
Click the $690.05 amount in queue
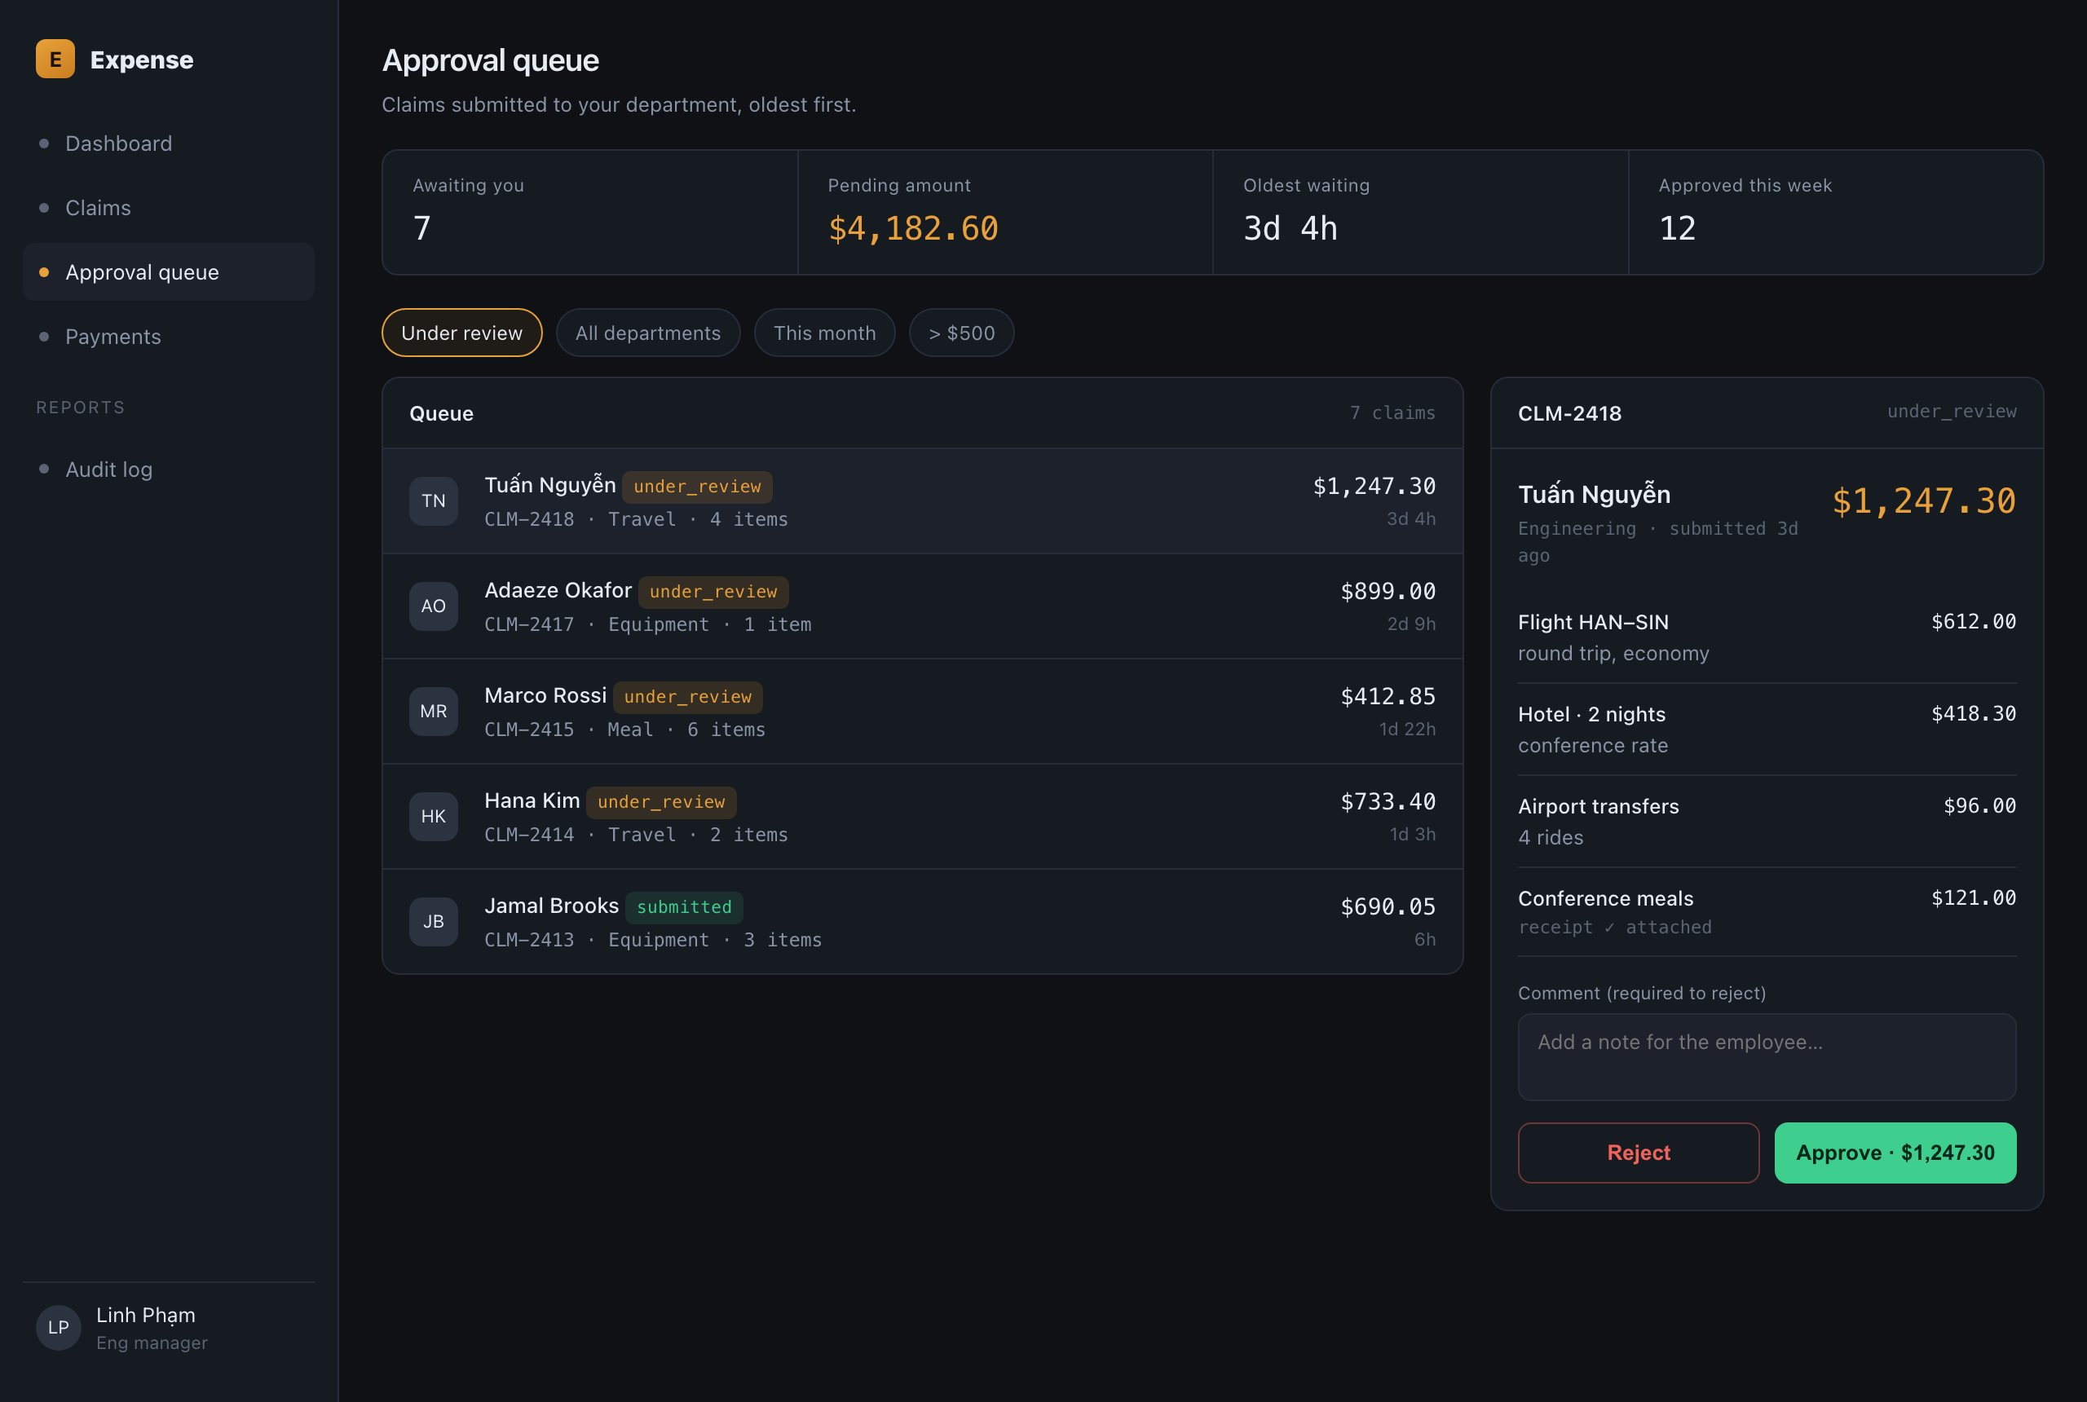click(1388, 906)
